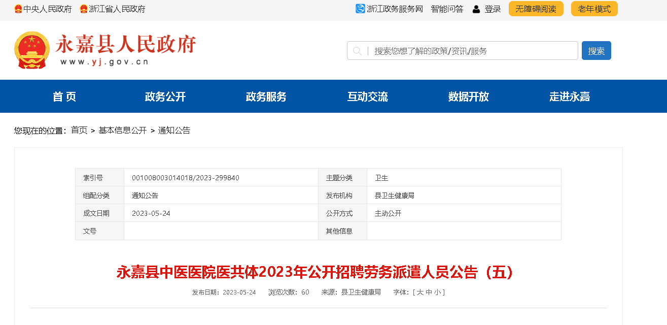Click the magnifier icon in search box
The image size is (667, 325).
[x=357, y=51]
